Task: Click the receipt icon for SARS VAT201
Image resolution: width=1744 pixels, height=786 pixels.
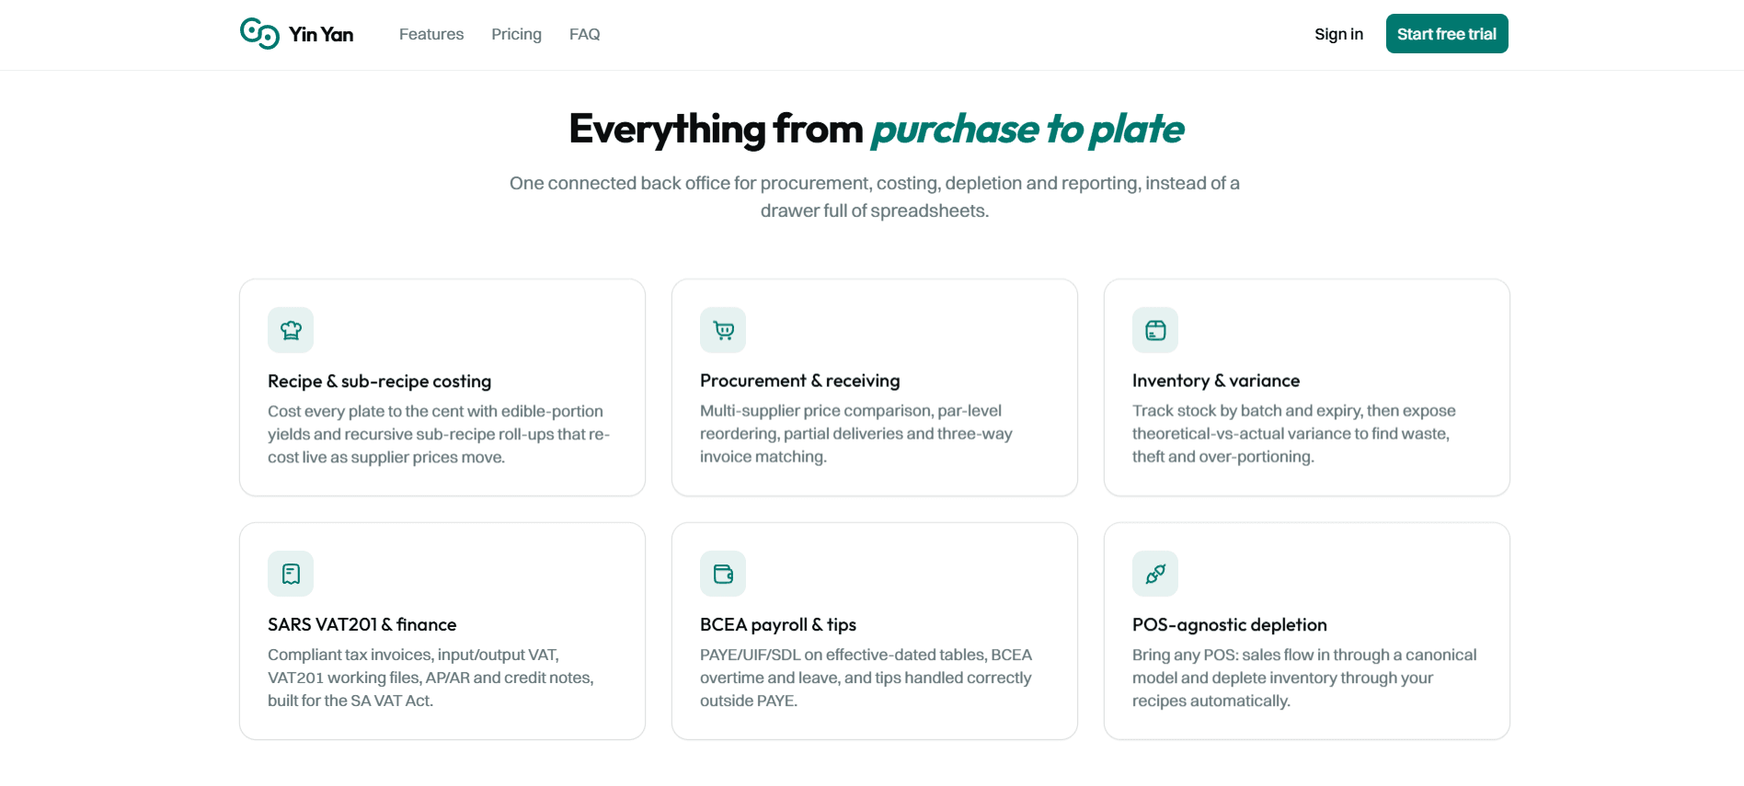Action: [291, 574]
